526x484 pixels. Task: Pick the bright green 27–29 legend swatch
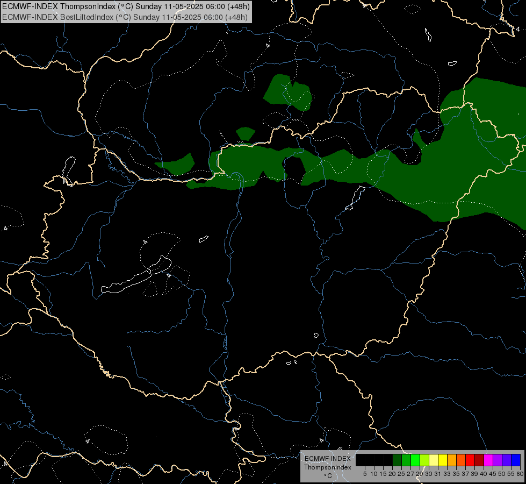point(415,460)
